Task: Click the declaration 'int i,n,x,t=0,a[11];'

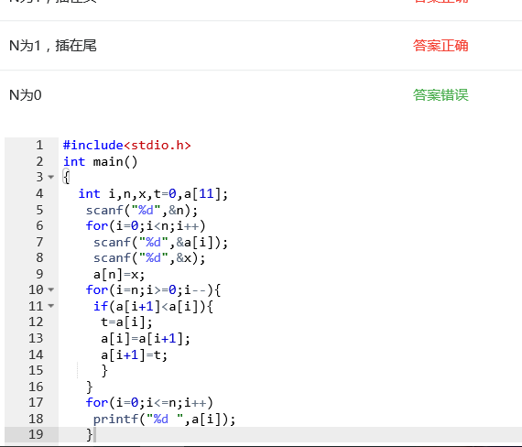Action: pyautogui.click(x=153, y=194)
